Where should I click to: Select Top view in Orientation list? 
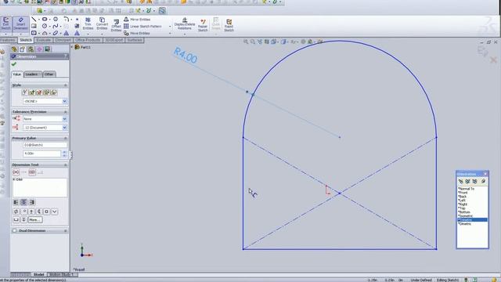click(x=462, y=208)
